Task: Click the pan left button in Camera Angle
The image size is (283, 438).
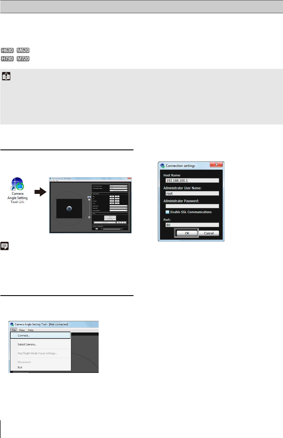Action: coord(112,196)
